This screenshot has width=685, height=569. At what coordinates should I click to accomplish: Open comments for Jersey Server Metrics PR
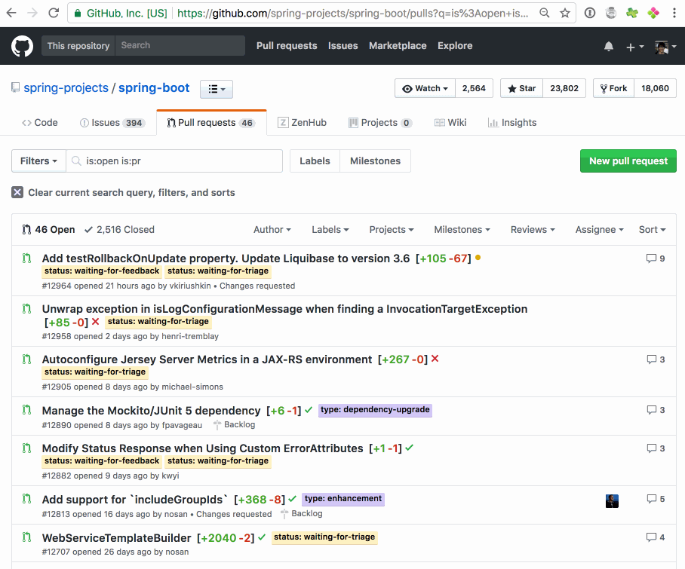pyautogui.click(x=656, y=359)
